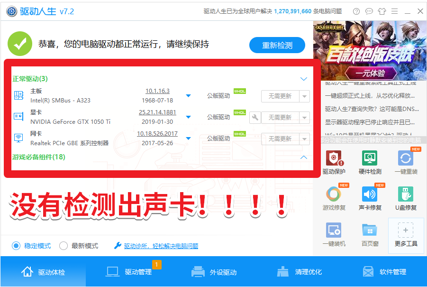Open the hamburger main menu icon
Screen dimensions: 427x287
[x=395, y=11]
